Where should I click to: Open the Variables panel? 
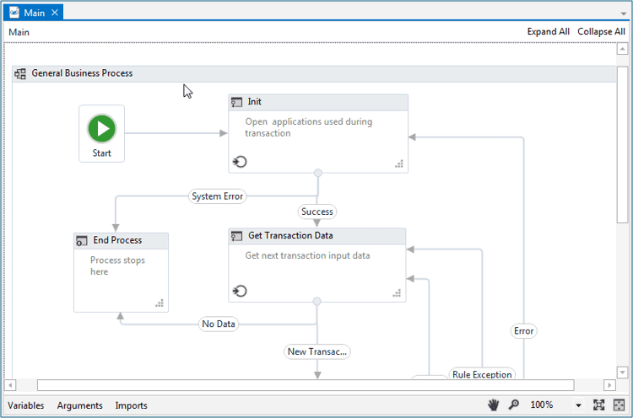point(25,405)
